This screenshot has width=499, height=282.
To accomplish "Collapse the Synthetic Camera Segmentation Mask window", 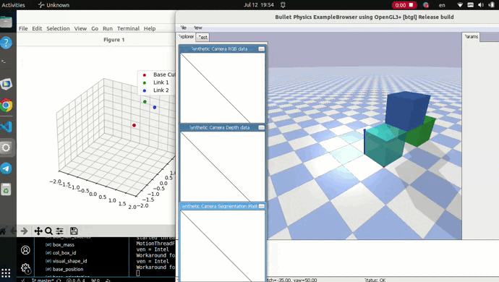I will click(x=261, y=206).
